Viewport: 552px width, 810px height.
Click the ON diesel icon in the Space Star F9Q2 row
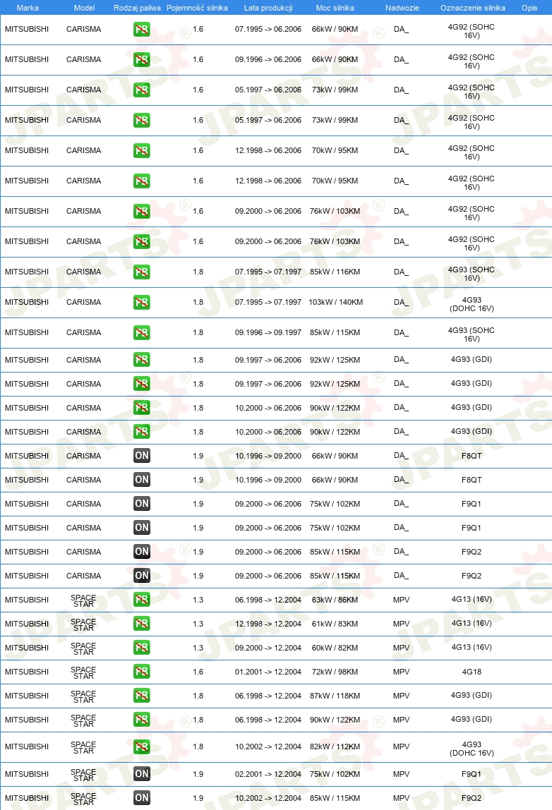coord(142,798)
